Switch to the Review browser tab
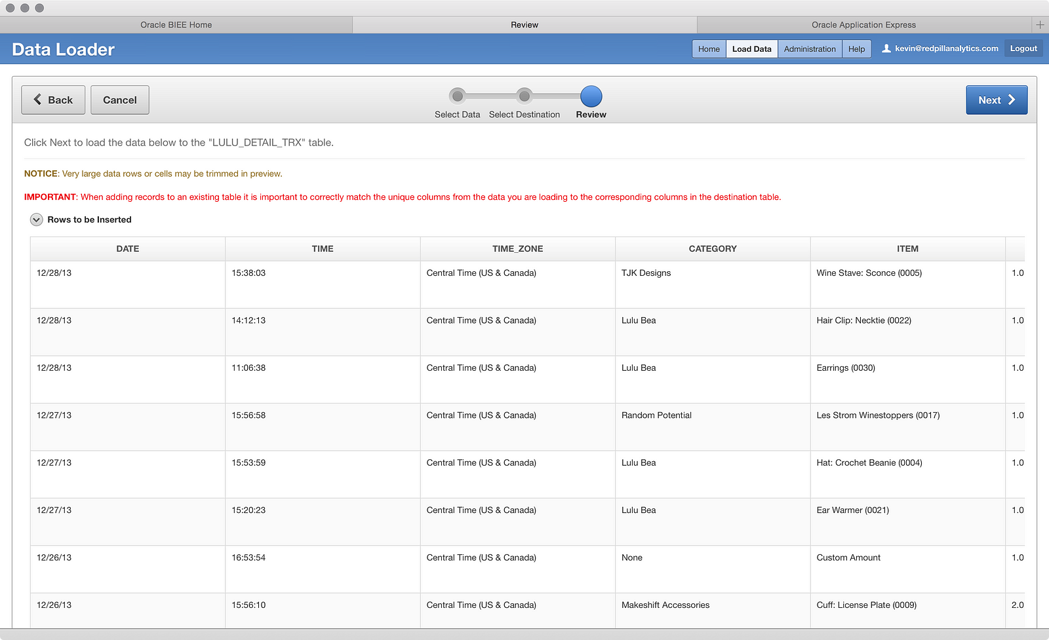Image resolution: width=1049 pixels, height=640 pixels. click(x=524, y=25)
